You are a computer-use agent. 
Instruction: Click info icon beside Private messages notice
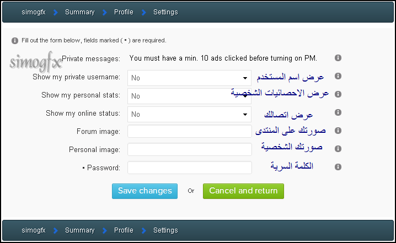tap(338, 58)
